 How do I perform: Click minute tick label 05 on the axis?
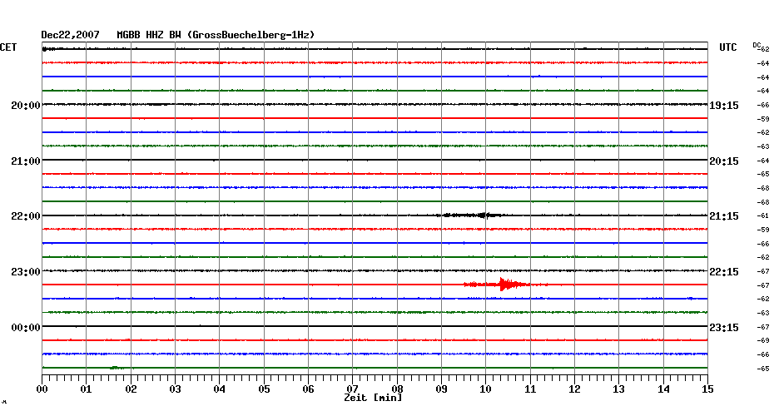tap(264, 389)
